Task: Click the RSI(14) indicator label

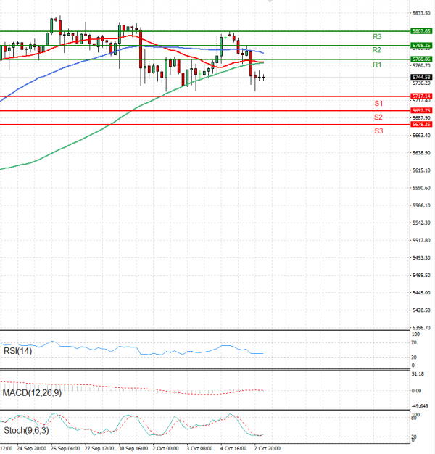Action: click(17, 351)
